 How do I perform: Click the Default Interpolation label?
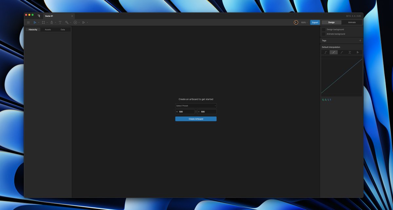[331, 47]
